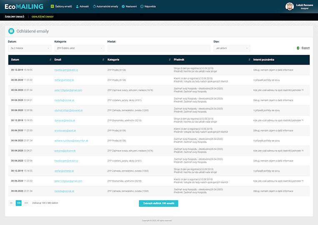Open the havelka.petr@ekobit.cz email link in first row
The width and height of the screenshot is (318, 225).
click(x=66, y=70)
